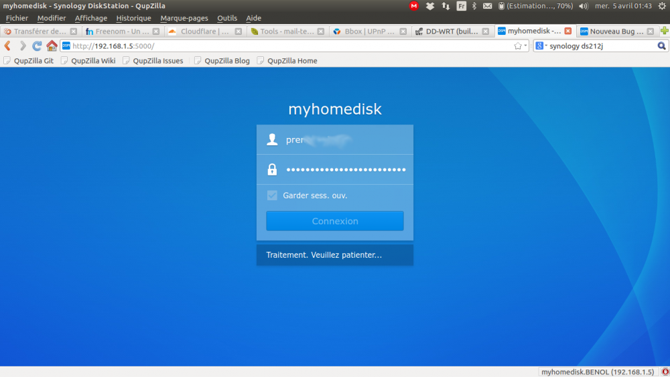Viewport: 670px width, 377px height.
Task: Open the clock showing mer. 5 avril 01:43
Action: pos(623,6)
